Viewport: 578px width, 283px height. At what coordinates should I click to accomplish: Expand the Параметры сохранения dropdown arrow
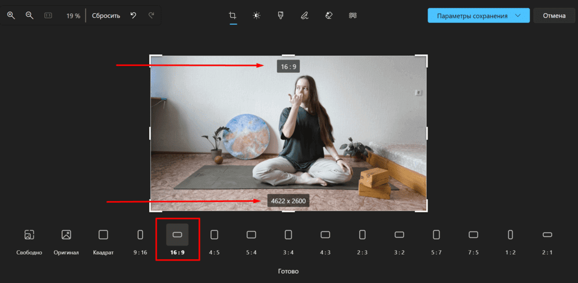[518, 16]
